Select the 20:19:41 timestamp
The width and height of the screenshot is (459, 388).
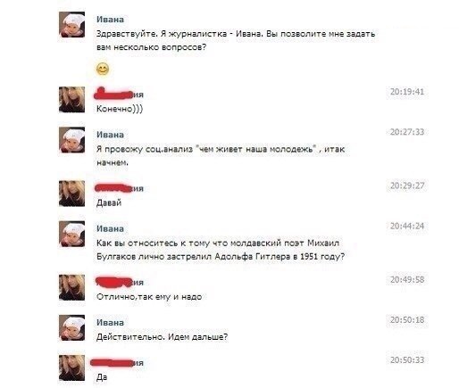(407, 92)
